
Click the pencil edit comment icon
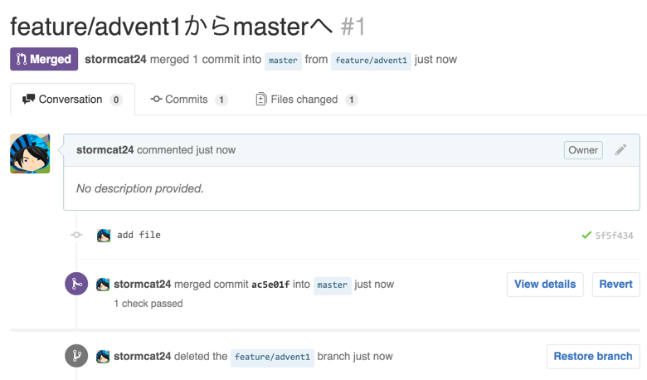(x=620, y=150)
